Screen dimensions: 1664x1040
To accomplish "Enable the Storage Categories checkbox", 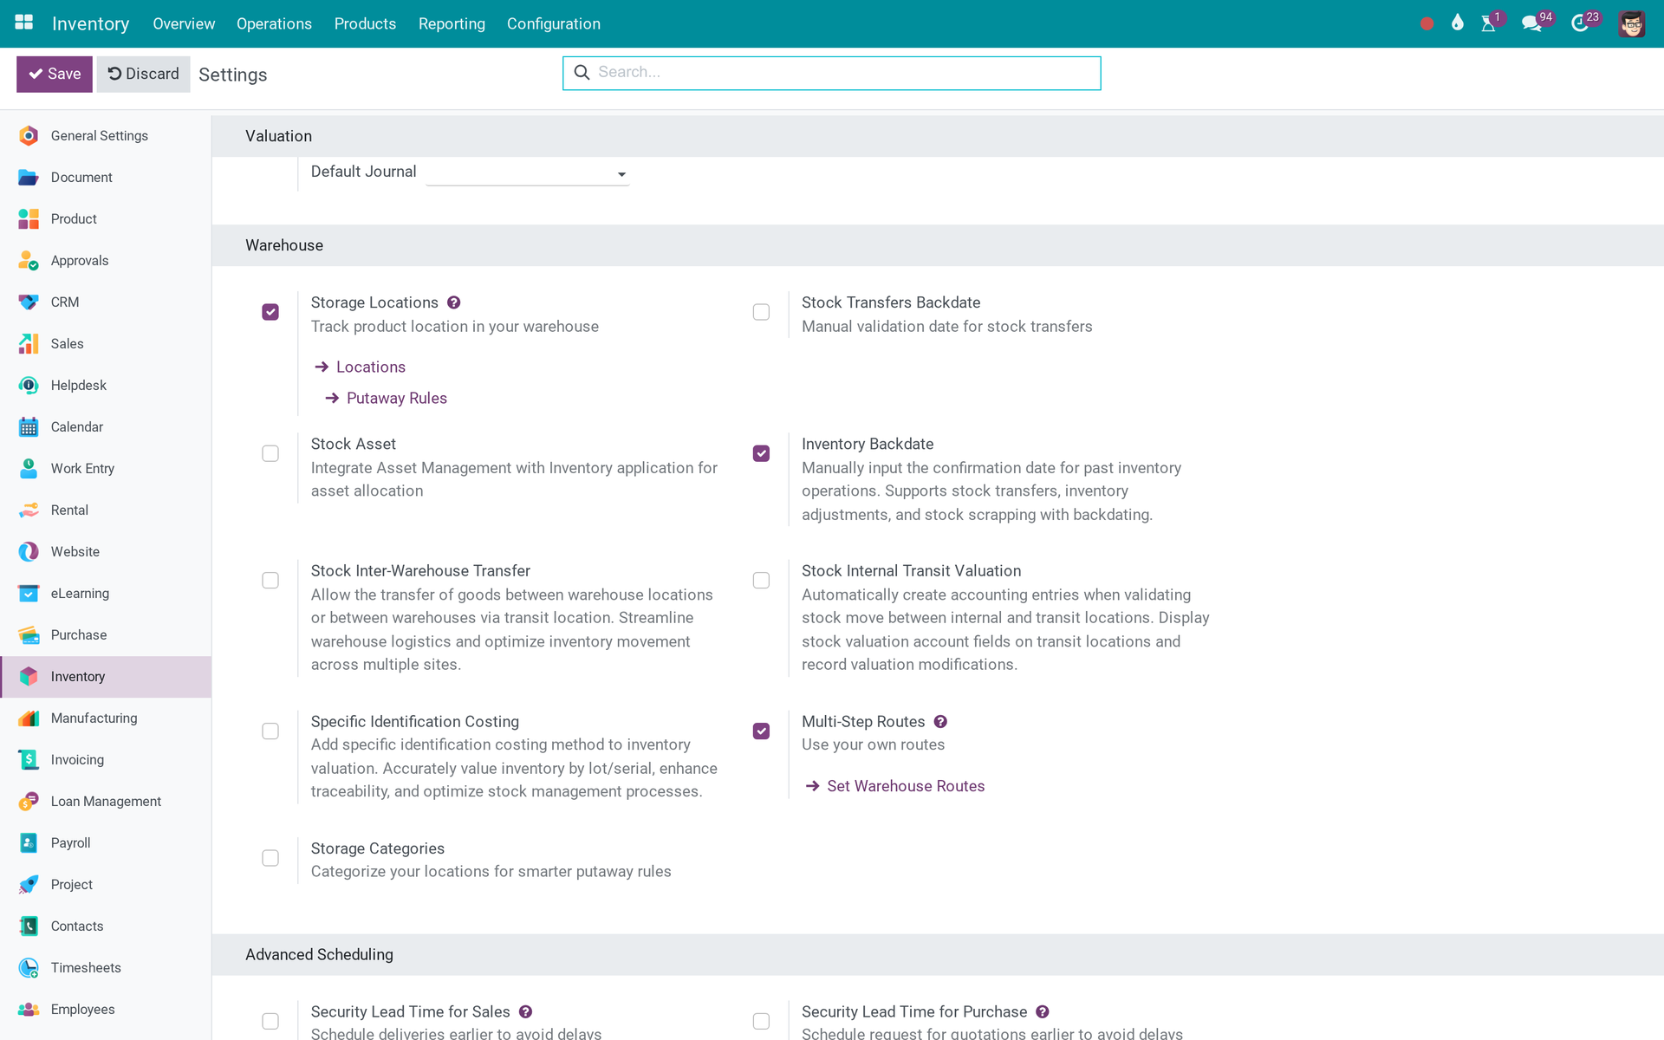I will 270,858.
